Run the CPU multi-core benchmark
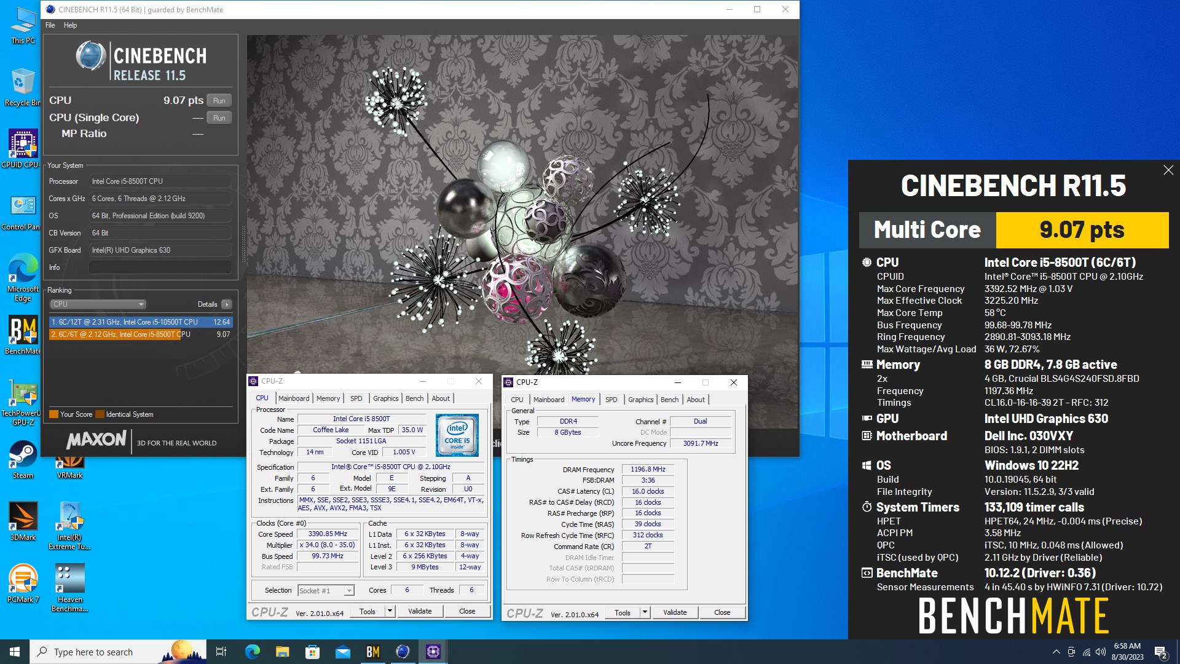 pos(219,100)
